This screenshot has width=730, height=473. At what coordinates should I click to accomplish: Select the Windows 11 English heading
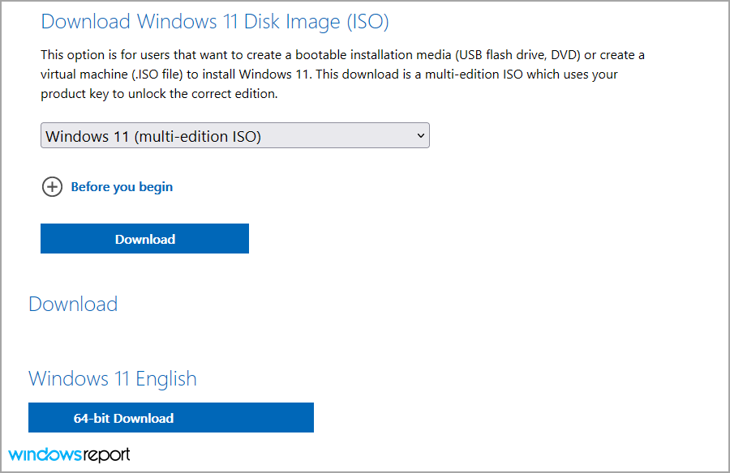pyautogui.click(x=112, y=378)
